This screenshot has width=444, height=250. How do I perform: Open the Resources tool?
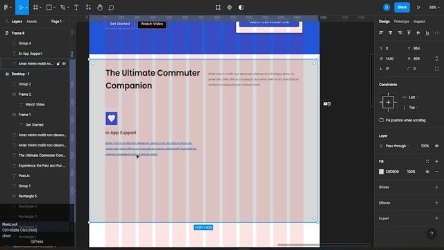pos(88,8)
